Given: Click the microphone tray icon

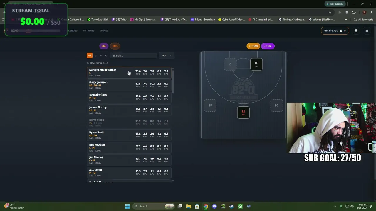Looking at the screenshot, I should [x=341, y=206].
